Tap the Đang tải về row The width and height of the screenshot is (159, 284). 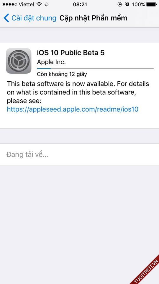click(x=80, y=154)
